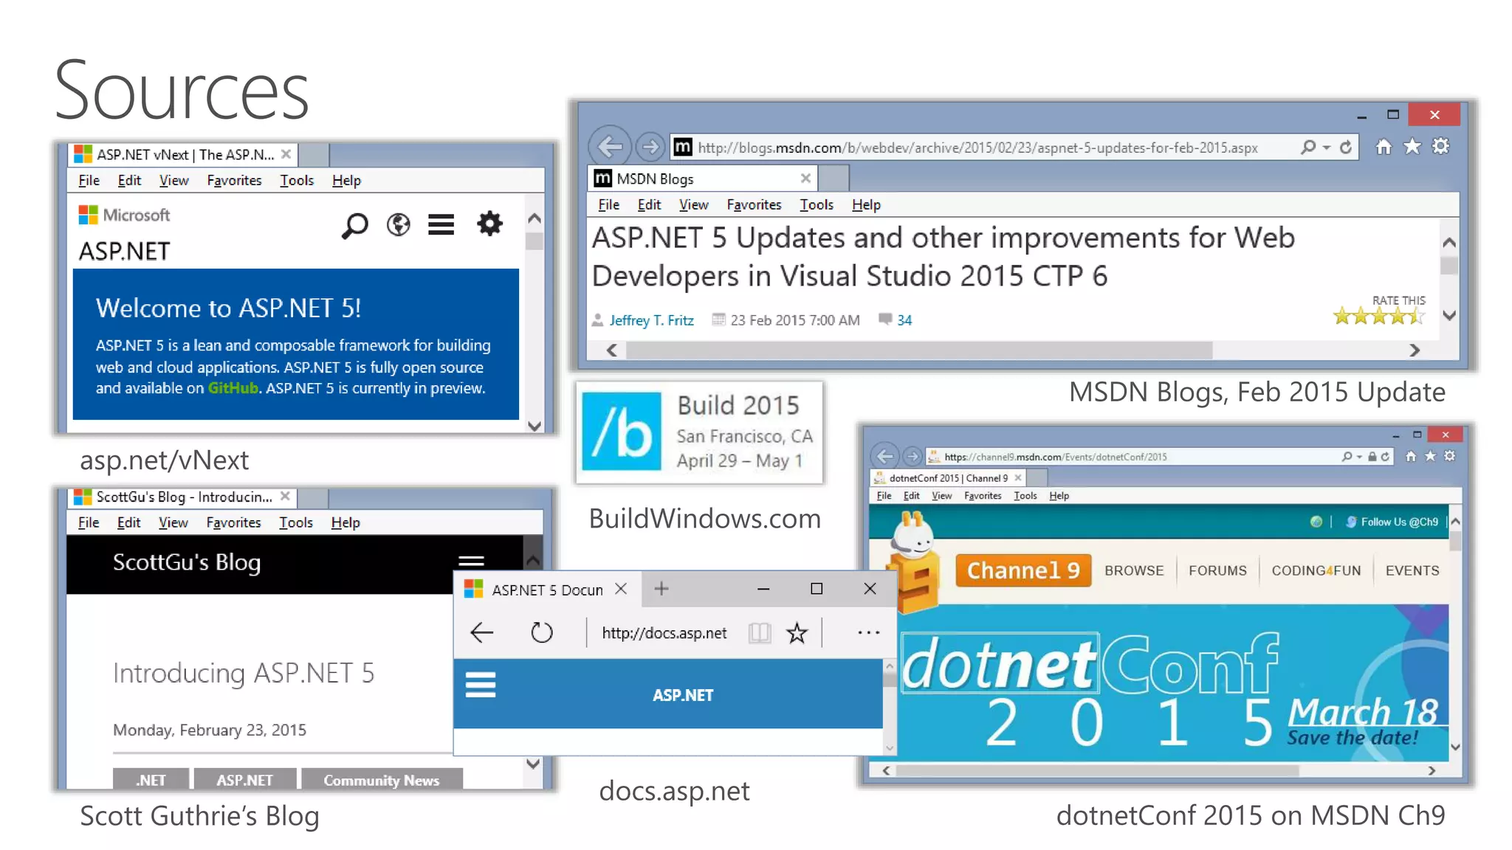The image size is (1512, 850).
Task: Click EVENTS on Channel 9 navigation
Action: click(x=1412, y=570)
